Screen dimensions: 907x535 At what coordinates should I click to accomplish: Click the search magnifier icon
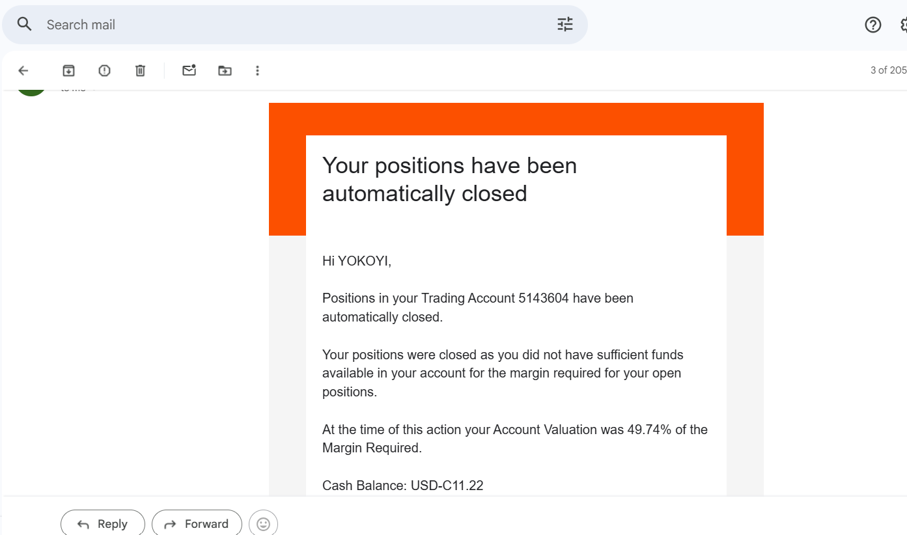click(x=25, y=25)
